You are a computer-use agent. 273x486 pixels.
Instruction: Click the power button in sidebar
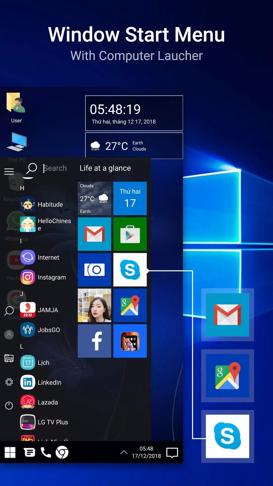pyautogui.click(x=9, y=405)
